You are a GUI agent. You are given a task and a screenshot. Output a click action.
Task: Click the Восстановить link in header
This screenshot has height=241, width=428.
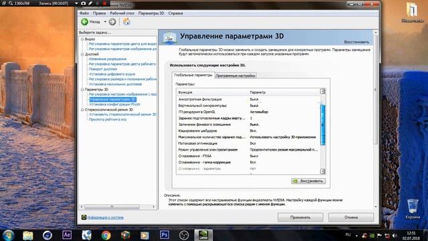tap(356, 42)
